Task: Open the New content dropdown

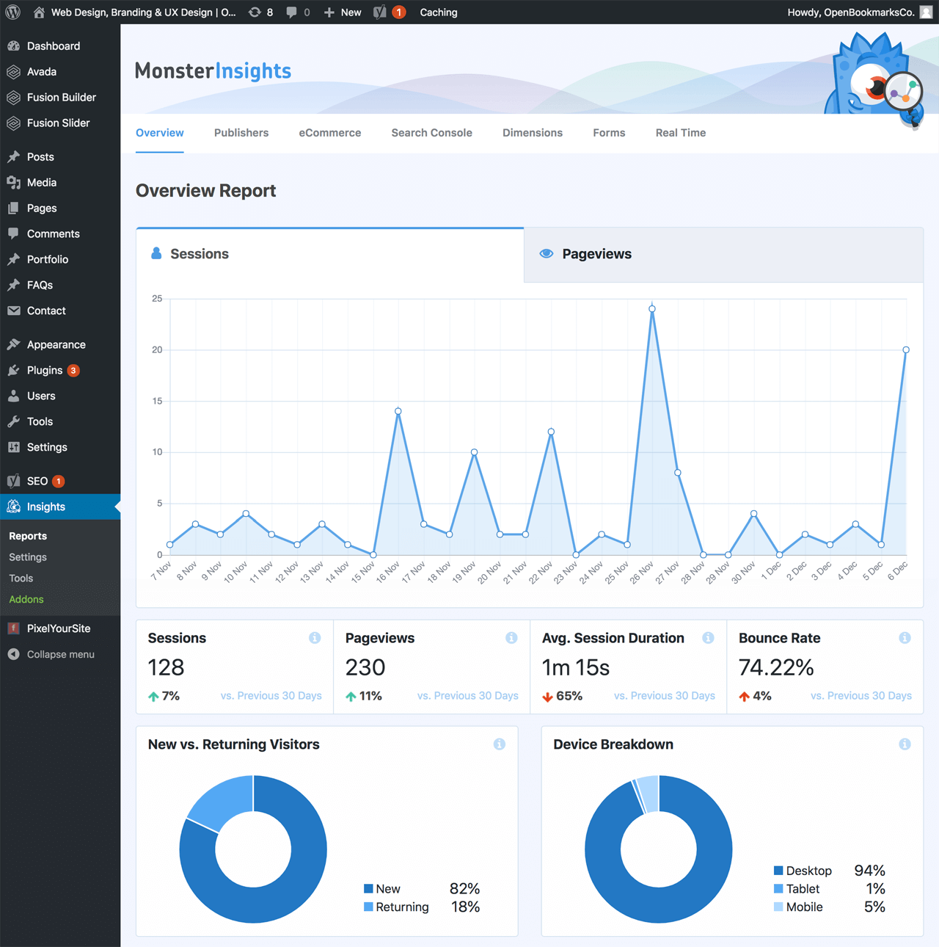Action: tap(343, 12)
